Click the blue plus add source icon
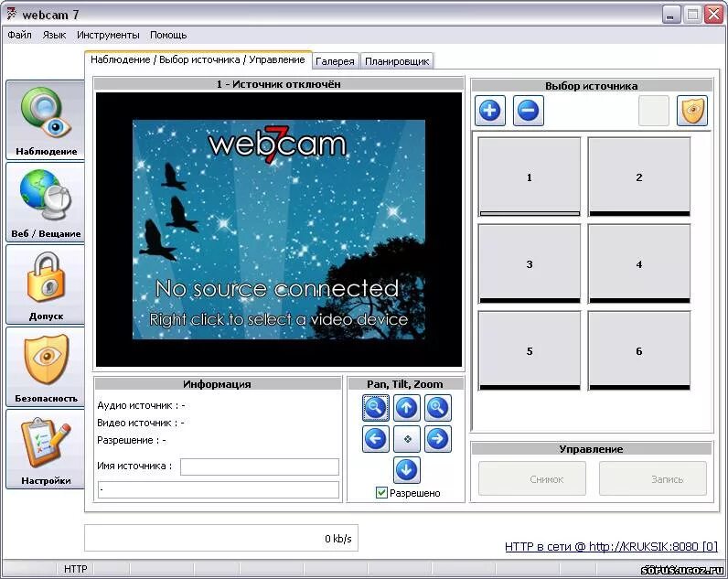This screenshot has height=579, width=728. 490,111
